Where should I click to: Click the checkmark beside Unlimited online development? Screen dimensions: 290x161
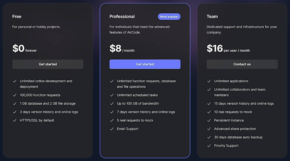point(15,81)
